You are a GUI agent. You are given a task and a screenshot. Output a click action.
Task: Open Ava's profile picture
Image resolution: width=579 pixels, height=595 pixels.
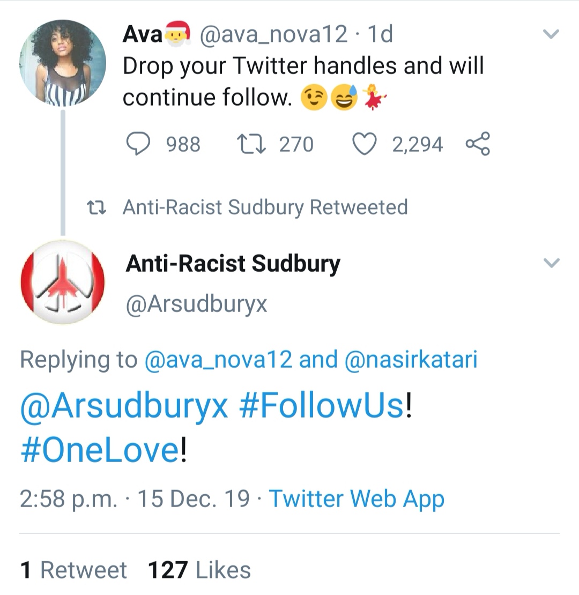63,62
